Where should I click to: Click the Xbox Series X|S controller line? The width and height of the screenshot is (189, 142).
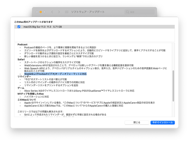coord(79,91)
